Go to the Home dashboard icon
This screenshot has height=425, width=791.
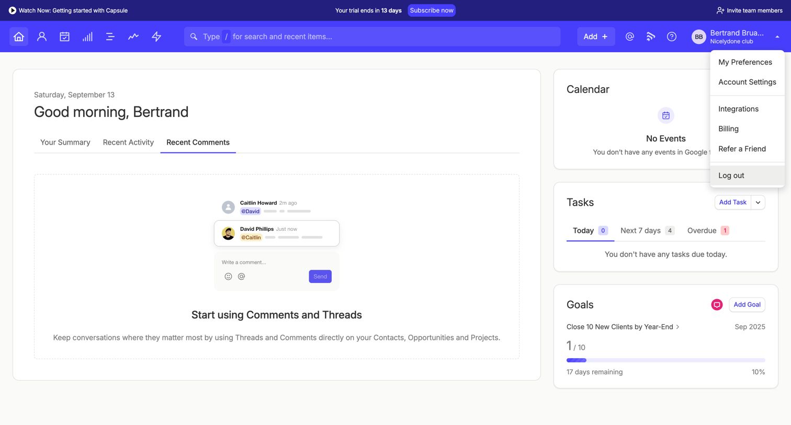click(x=19, y=37)
